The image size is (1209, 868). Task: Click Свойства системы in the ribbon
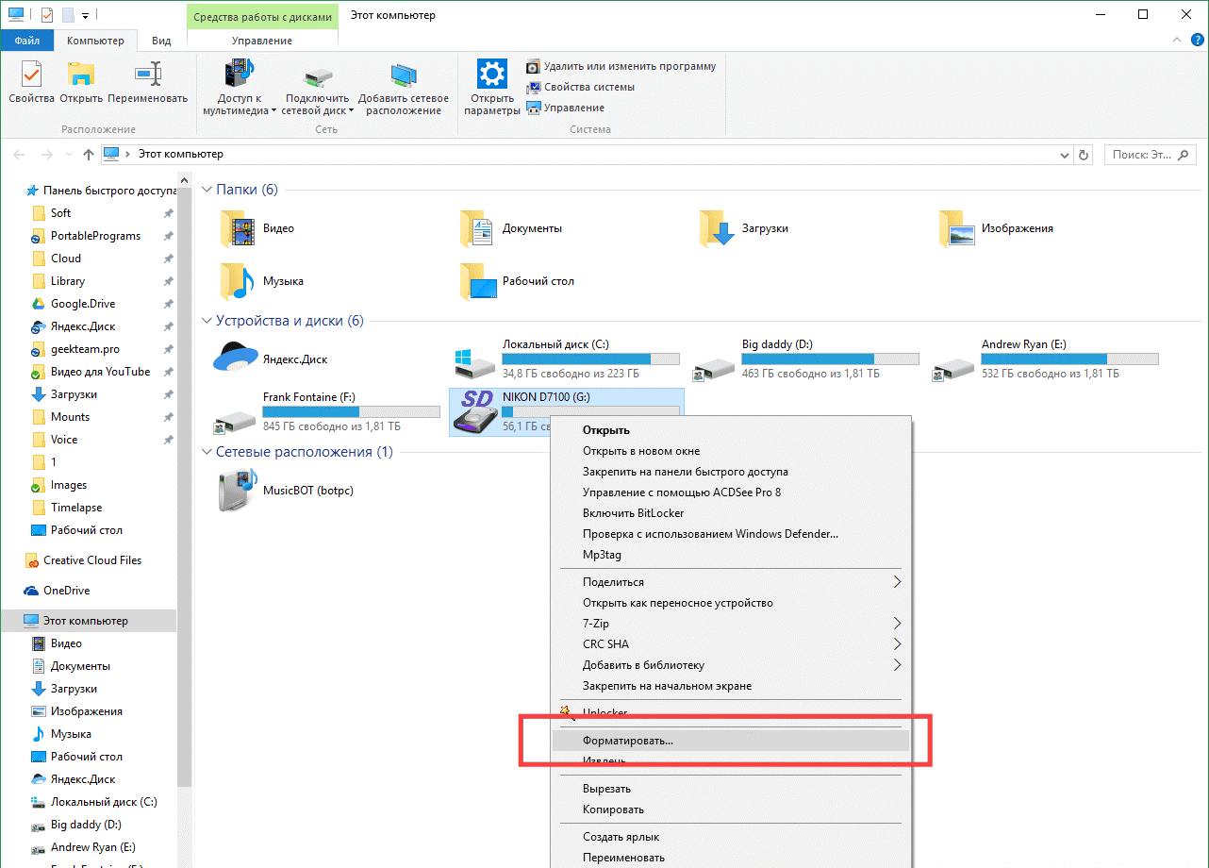588,87
